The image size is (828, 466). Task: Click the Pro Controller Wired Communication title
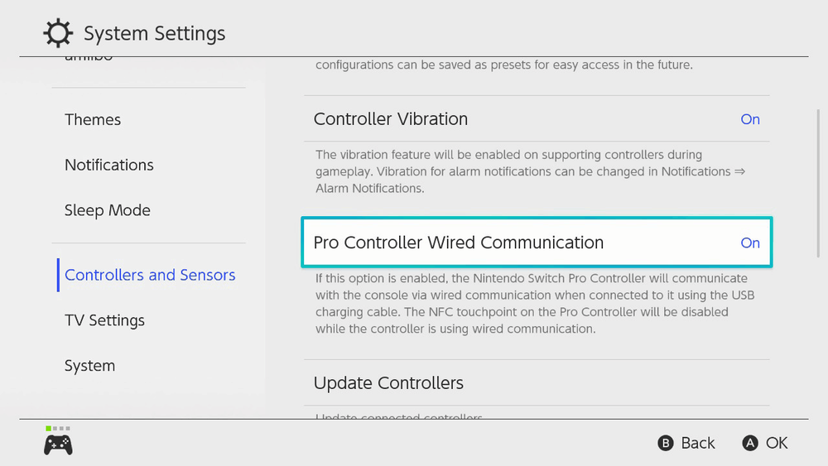coord(459,243)
